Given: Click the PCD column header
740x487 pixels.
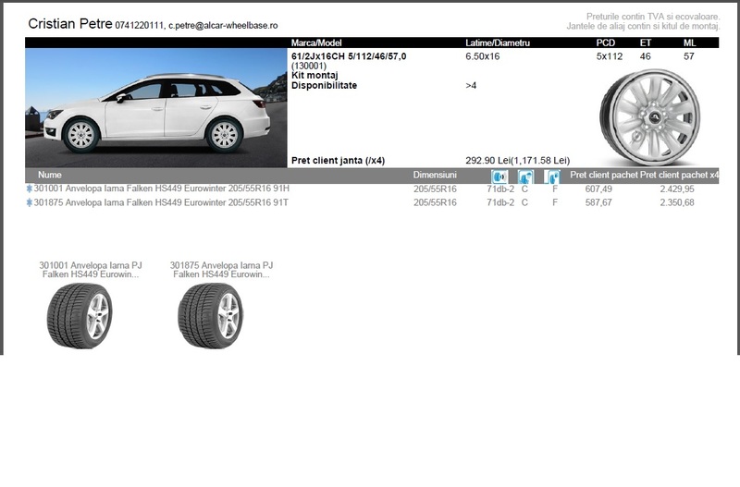Looking at the screenshot, I should coord(606,43).
